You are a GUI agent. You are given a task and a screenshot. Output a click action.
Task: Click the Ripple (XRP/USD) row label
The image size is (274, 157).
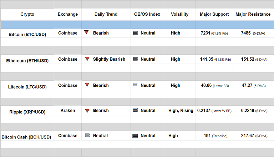(27, 112)
